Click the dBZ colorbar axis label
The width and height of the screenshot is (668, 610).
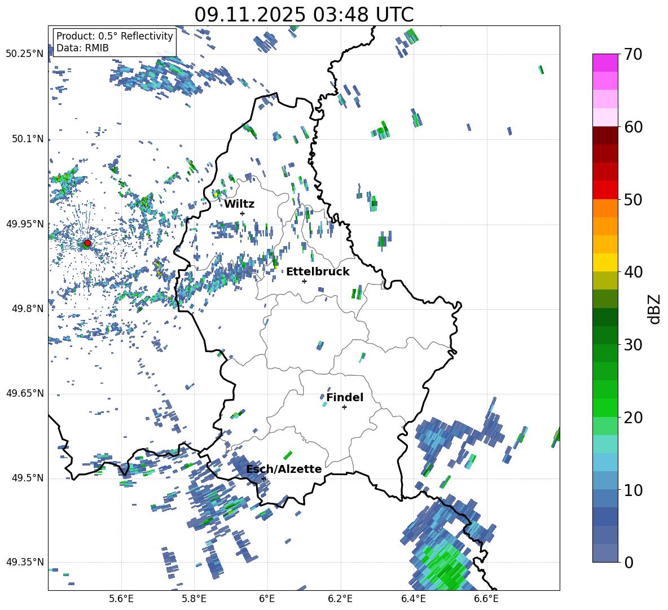tap(655, 309)
